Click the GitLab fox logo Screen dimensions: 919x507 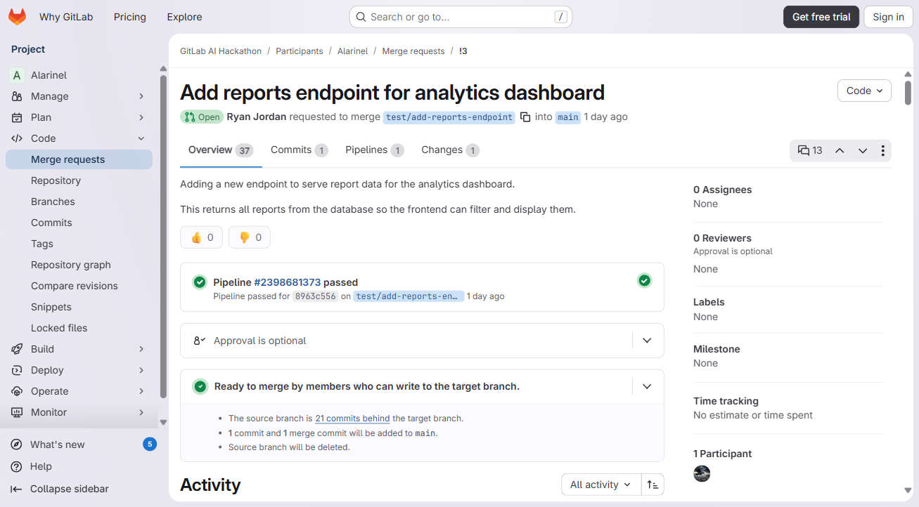pos(17,17)
